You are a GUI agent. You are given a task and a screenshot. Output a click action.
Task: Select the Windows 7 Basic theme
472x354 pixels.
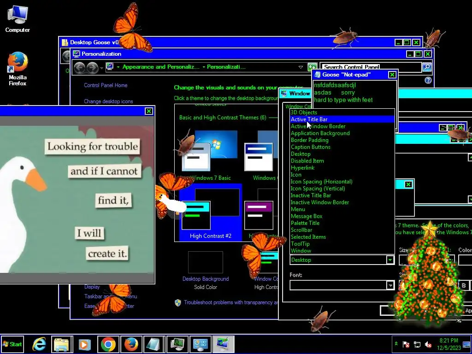click(x=210, y=156)
